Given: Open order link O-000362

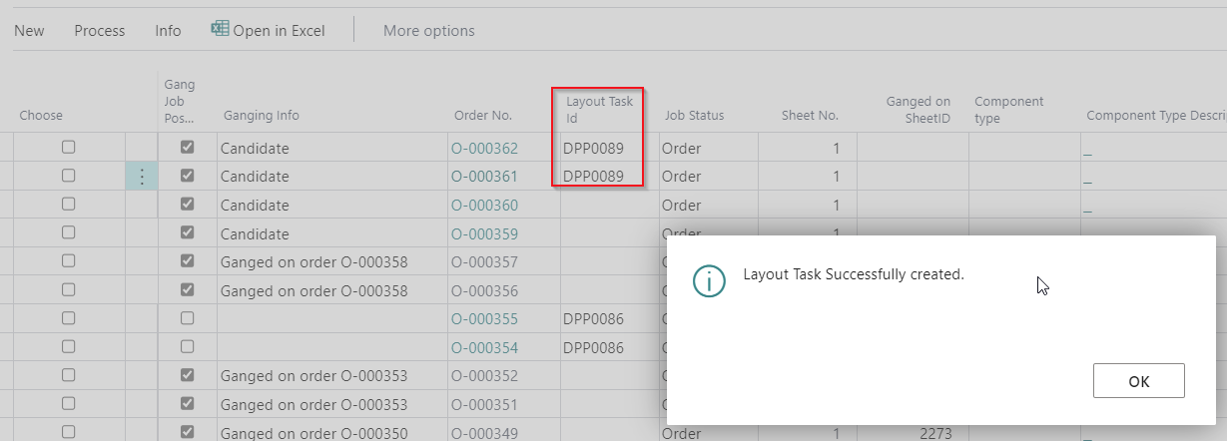Looking at the screenshot, I should coord(484,149).
